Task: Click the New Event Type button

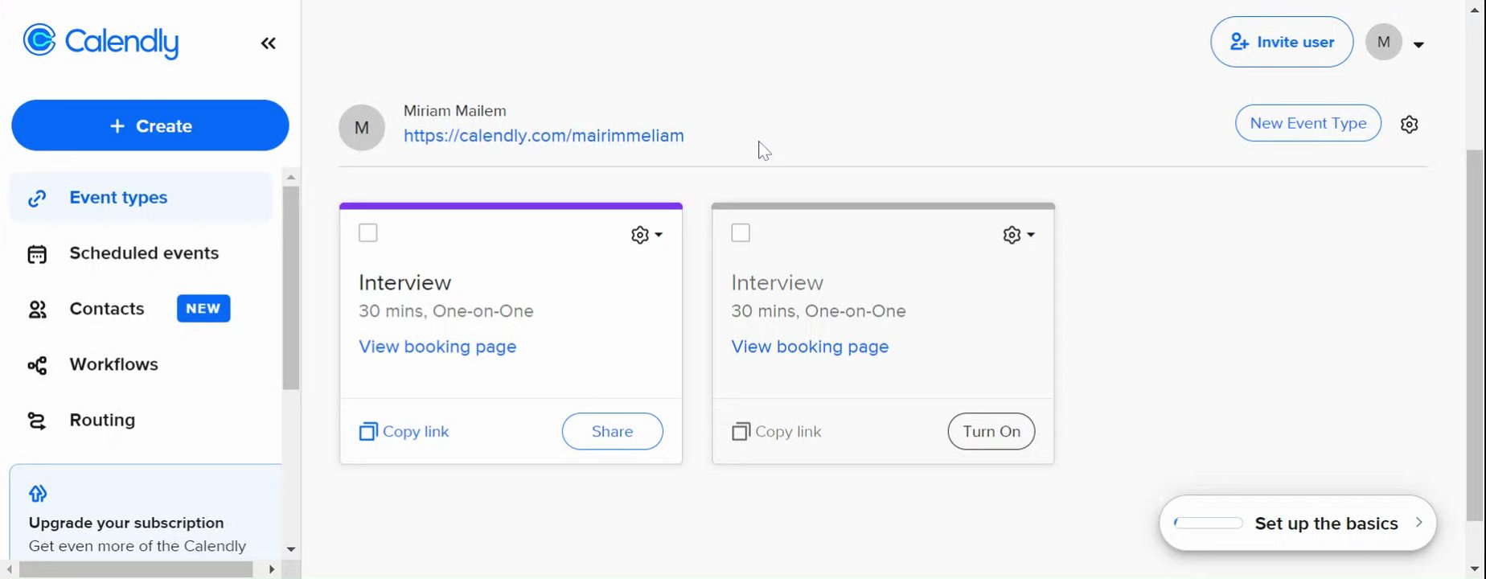Action: [1307, 123]
